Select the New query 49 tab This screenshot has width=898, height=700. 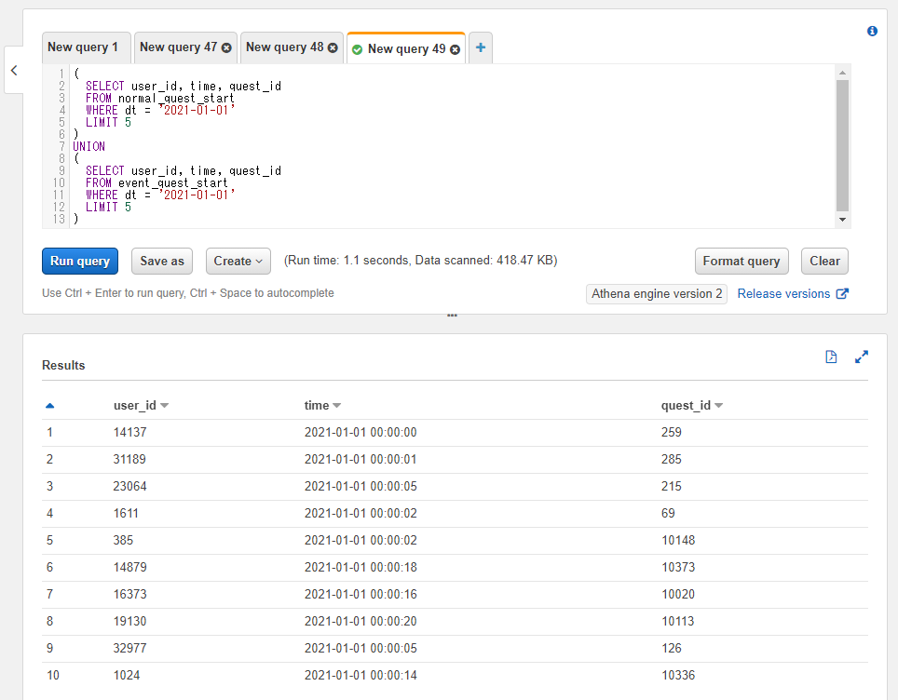click(406, 49)
